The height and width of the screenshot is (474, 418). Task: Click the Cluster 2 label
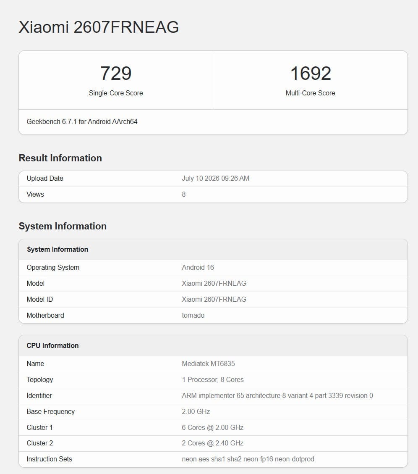tap(40, 443)
